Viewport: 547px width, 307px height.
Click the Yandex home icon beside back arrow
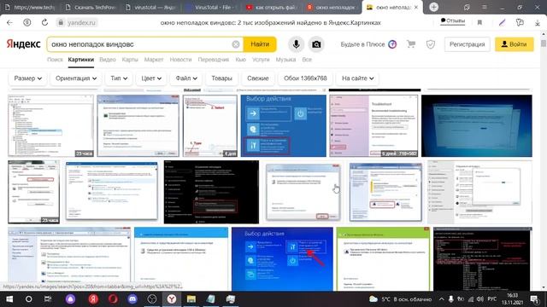26,23
